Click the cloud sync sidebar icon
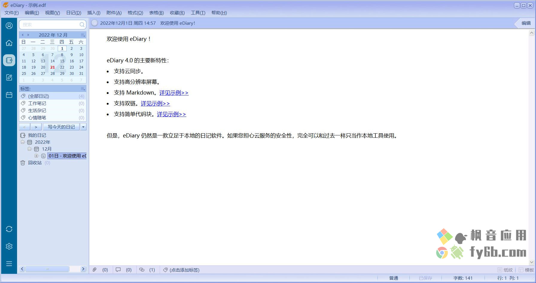The height and width of the screenshot is (283, 536). point(9,229)
